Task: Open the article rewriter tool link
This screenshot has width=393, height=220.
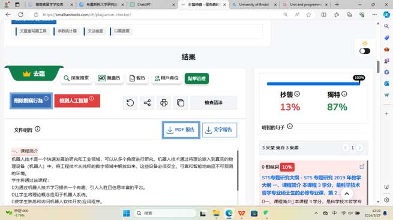Action: click(x=33, y=31)
